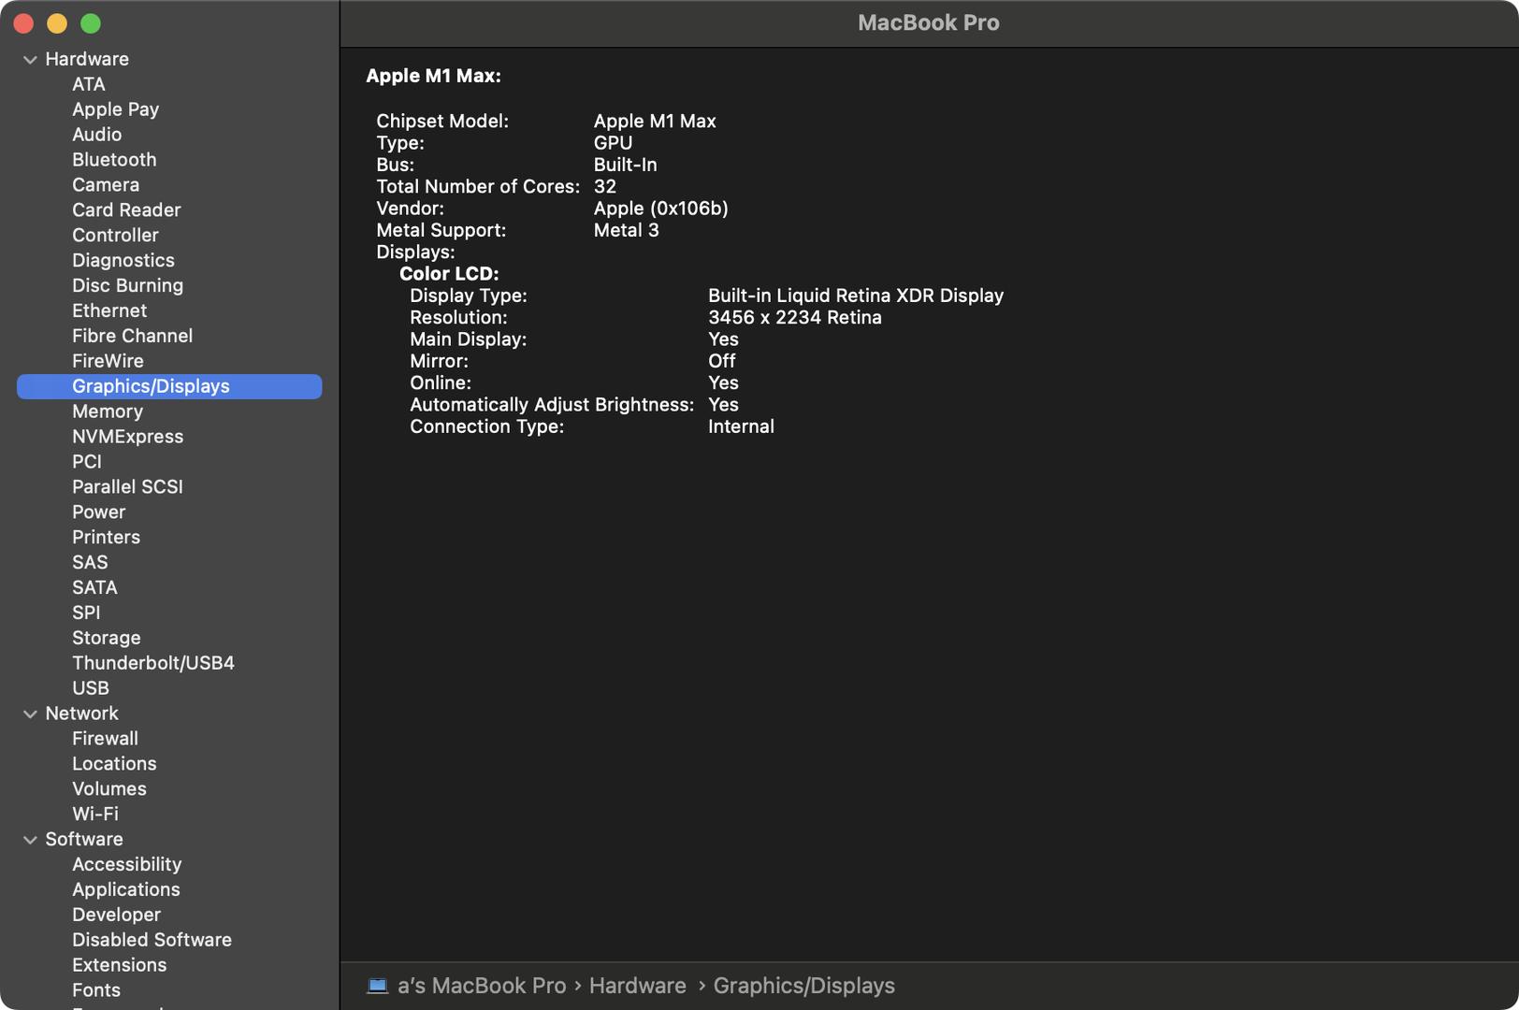Click the Software category label

pyautogui.click(x=84, y=841)
